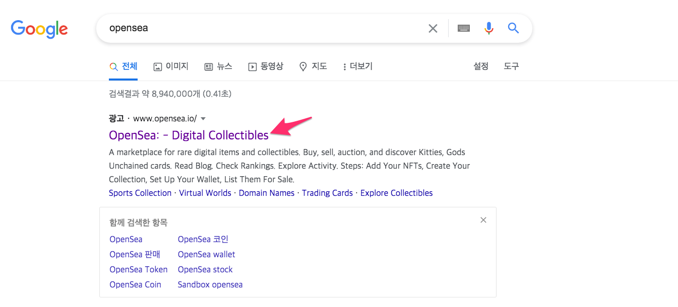Viewport: 678px width, 307px height.
Task: Open the OpenSea: - Digital Collectibles result
Action: [x=189, y=135]
